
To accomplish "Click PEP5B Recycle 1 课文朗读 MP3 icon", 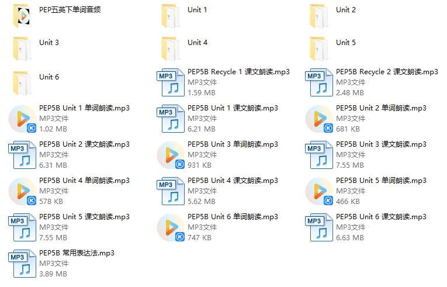I will click(x=171, y=82).
